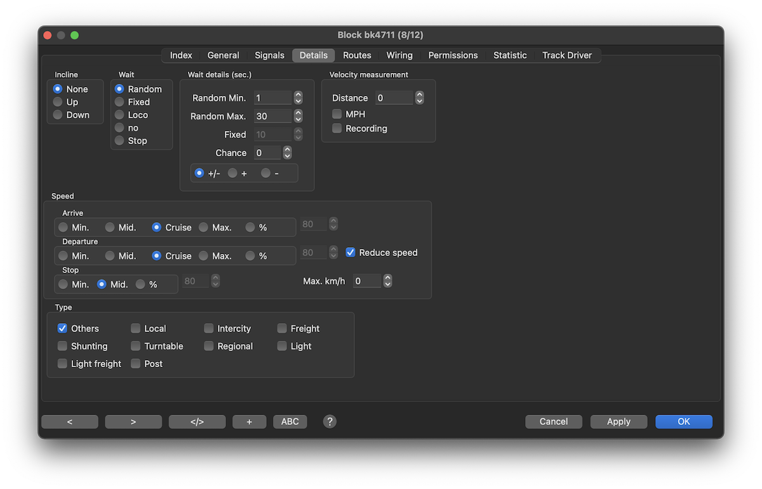Viewport: 762px width, 489px height.
Task: Click the ABC button
Action: tap(290, 422)
